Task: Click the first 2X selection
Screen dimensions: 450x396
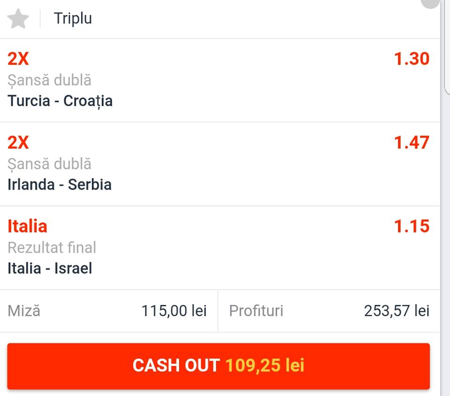Action: pos(18,59)
